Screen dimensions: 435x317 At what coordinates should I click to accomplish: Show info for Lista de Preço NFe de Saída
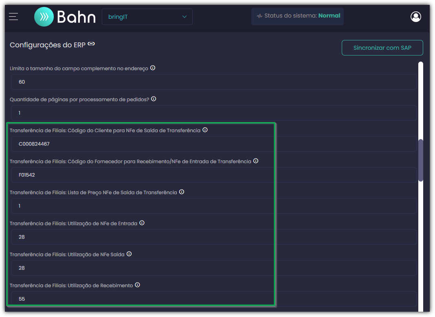coord(181,192)
